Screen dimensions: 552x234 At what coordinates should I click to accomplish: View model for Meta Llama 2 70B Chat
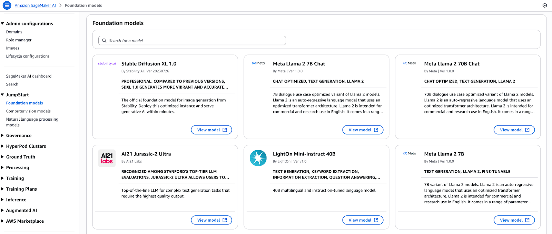(514, 130)
